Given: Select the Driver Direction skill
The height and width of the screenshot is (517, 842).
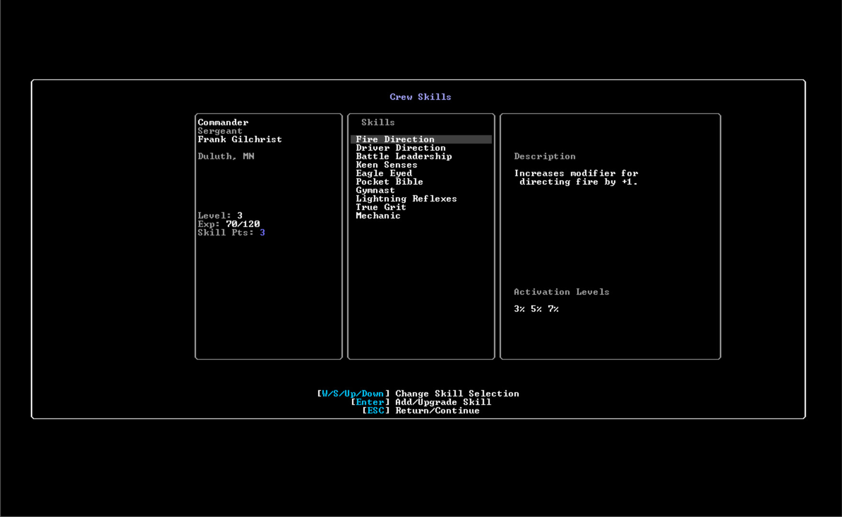Looking at the screenshot, I should pos(401,148).
